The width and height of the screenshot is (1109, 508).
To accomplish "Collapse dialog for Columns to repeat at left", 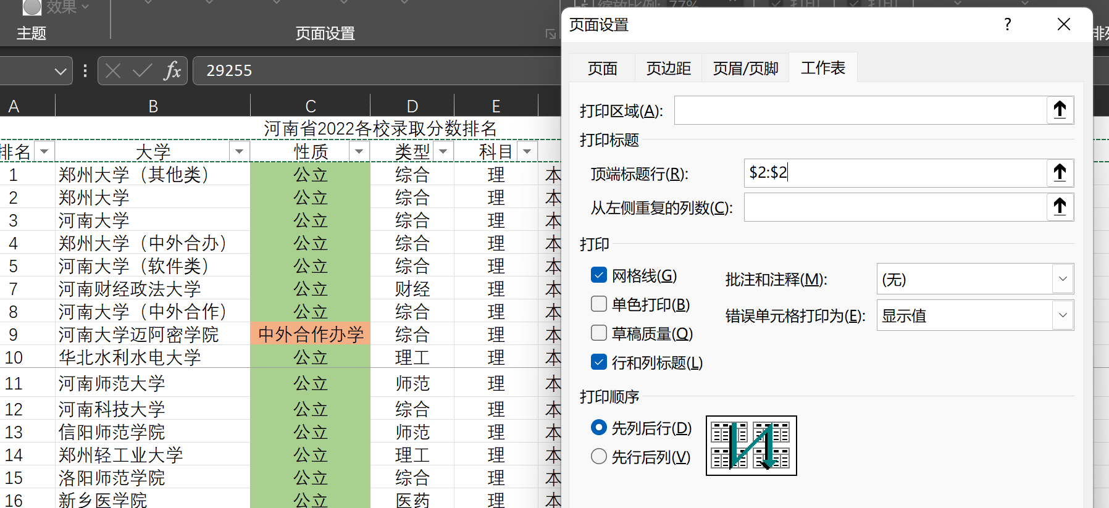I will pyautogui.click(x=1060, y=207).
